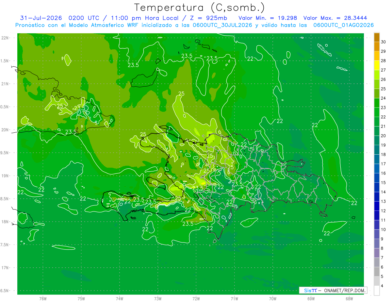The width and height of the screenshot is (392, 303).
Task: Click the colorbar label 15
Action: (x=384, y=183)
